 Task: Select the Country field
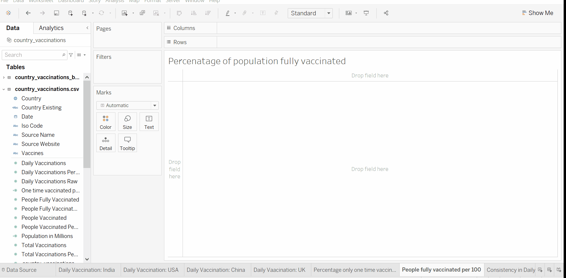point(31,99)
